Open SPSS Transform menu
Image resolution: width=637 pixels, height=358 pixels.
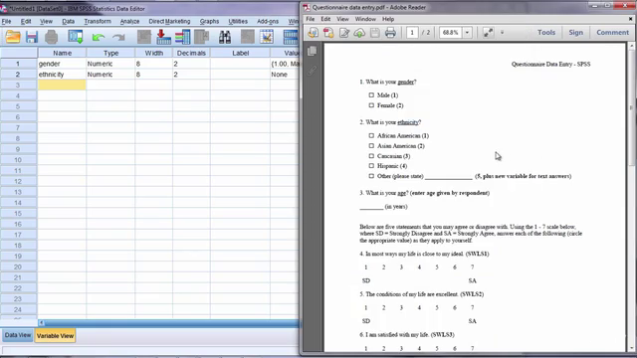[x=98, y=21]
